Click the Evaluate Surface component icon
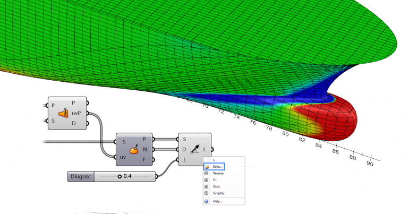This screenshot has width=409, height=214. coord(134,150)
